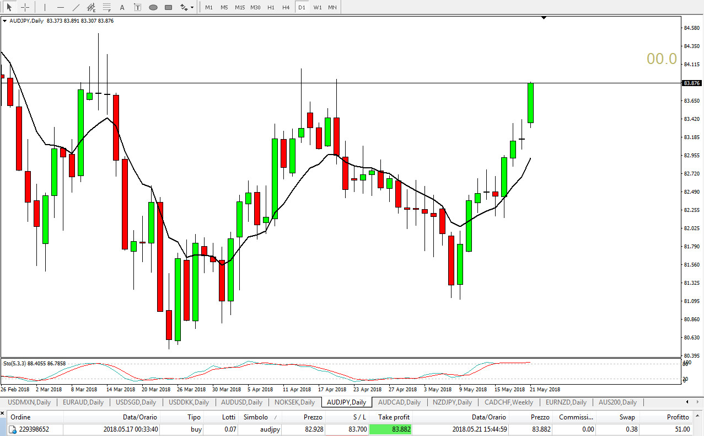Screen dimensions: 704x436
Task: Select the text 'A' tool
Action: click(122, 7)
